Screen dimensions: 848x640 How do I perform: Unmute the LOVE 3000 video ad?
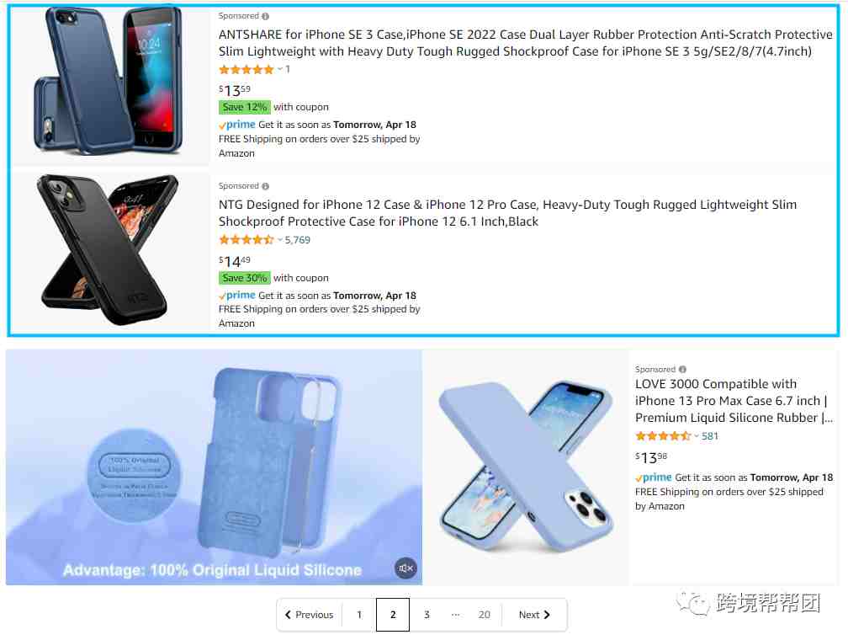(405, 568)
